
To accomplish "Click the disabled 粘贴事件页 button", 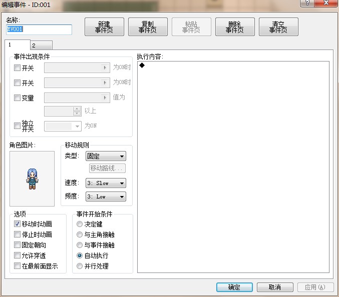I will (191, 27).
